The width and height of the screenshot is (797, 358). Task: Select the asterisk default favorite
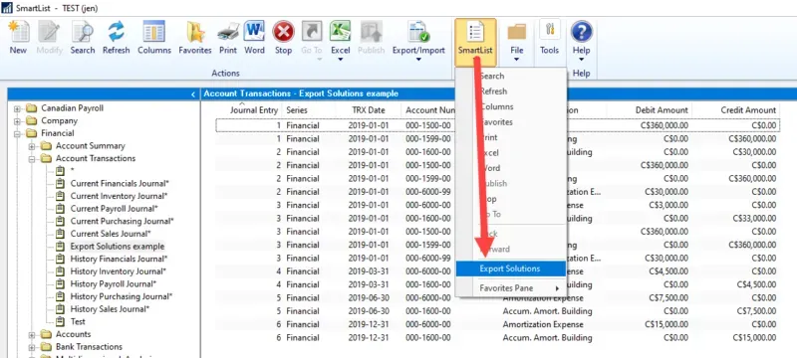coord(72,171)
